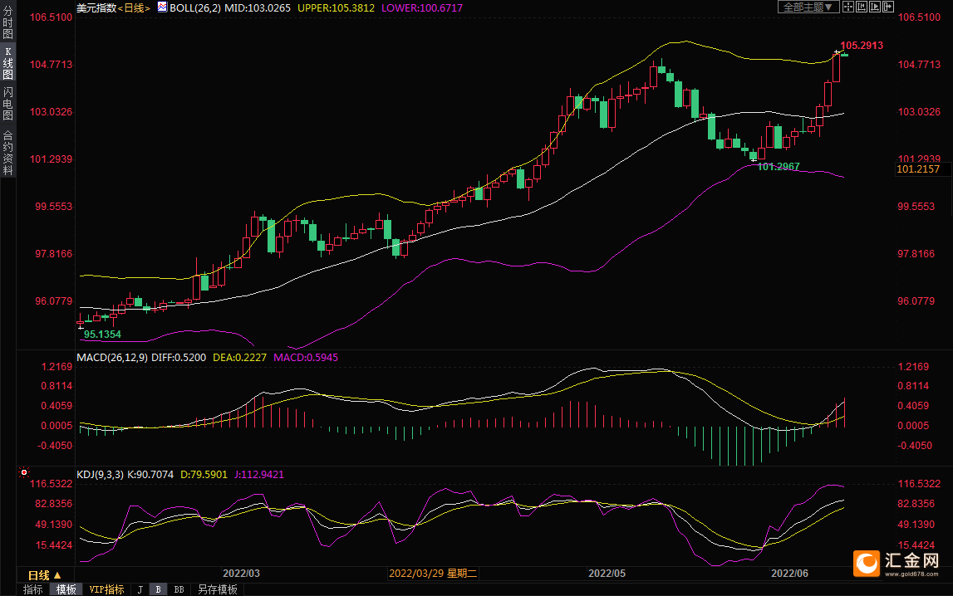Switch to 分时图 time-share view
The width and height of the screenshot is (953, 596).
(x=8, y=22)
